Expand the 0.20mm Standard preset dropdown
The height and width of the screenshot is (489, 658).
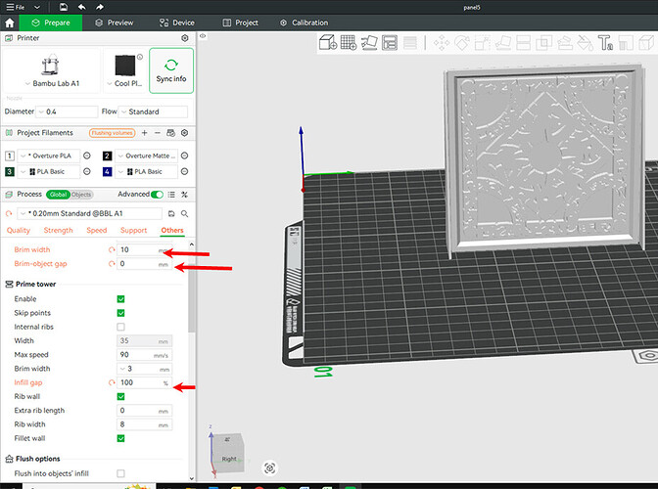click(x=89, y=214)
